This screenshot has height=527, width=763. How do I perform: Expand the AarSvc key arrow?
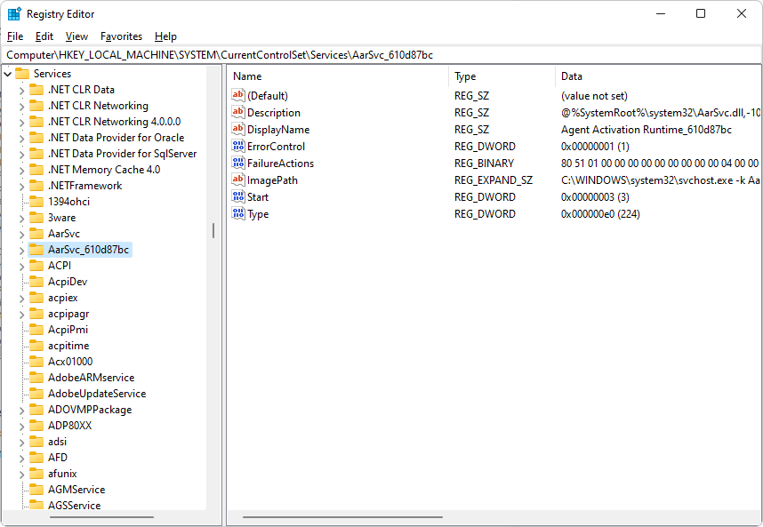click(x=22, y=234)
